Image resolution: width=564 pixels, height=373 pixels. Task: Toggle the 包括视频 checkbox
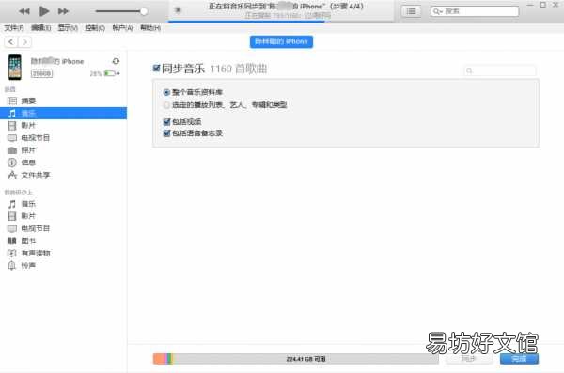point(166,122)
